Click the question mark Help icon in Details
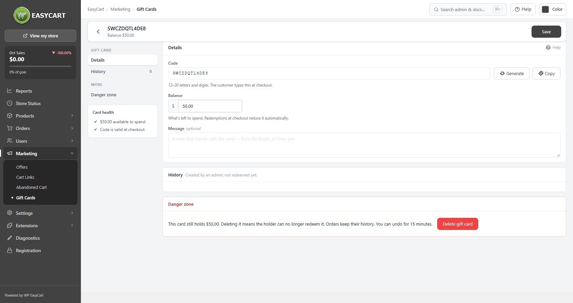The width and height of the screenshot is (573, 303). click(x=548, y=47)
